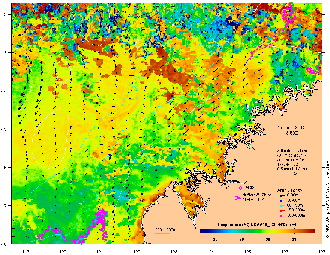Click the '150-300m' depth label
The height and width of the screenshot is (255, 330).
tap(296, 210)
